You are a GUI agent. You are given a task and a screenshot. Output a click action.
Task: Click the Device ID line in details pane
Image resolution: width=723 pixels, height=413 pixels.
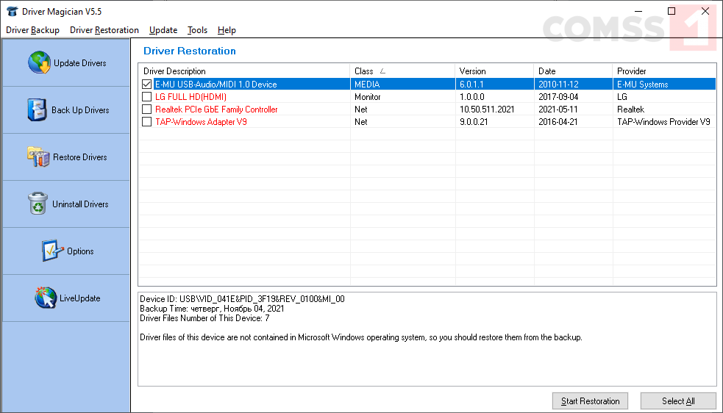tap(242, 298)
